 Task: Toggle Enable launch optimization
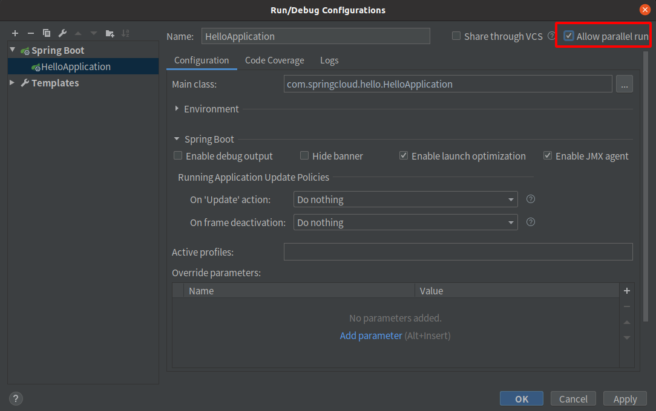coord(403,156)
